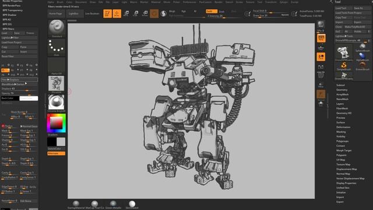
Task: Open the Chrome Bright material sphere selector
Action: click(x=57, y=103)
